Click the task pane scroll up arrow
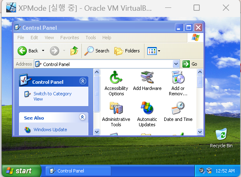This screenshot has width=241, height=177. [97, 72]
